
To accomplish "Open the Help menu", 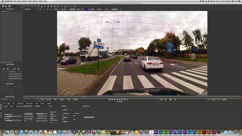I will click(x=45, y=1).
